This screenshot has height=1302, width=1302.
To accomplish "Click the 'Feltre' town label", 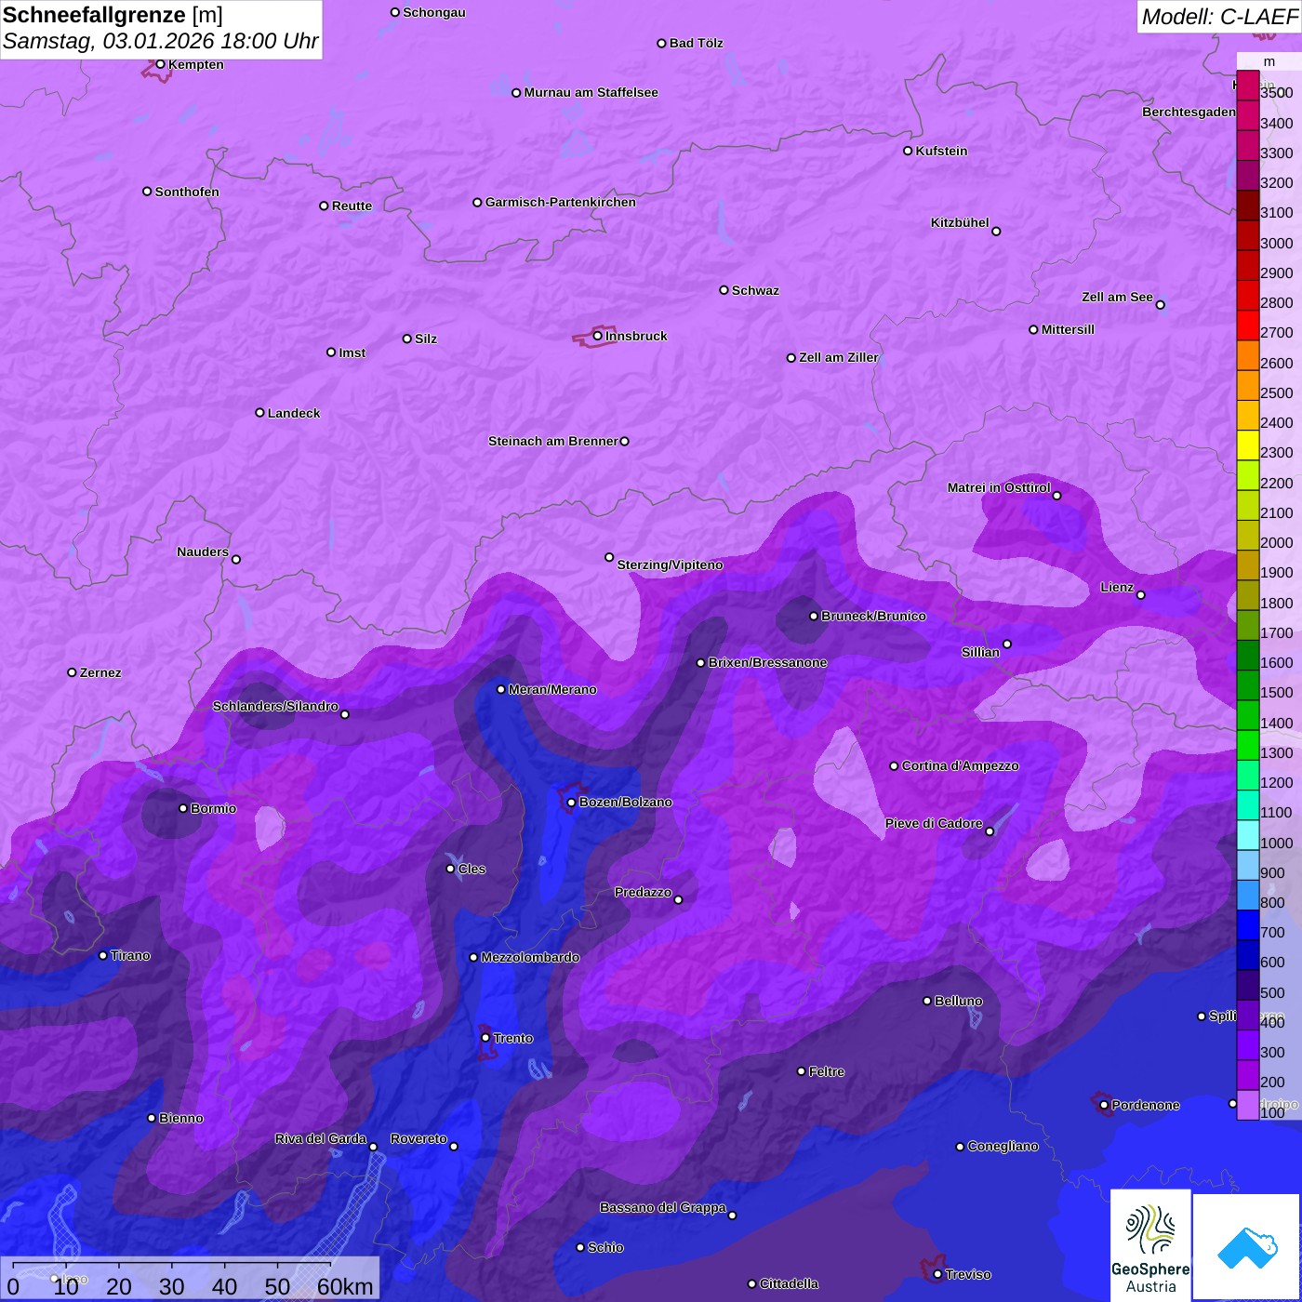I will 827,1071.
